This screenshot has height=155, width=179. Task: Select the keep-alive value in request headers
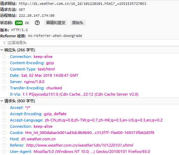click(x=43, y=126)
